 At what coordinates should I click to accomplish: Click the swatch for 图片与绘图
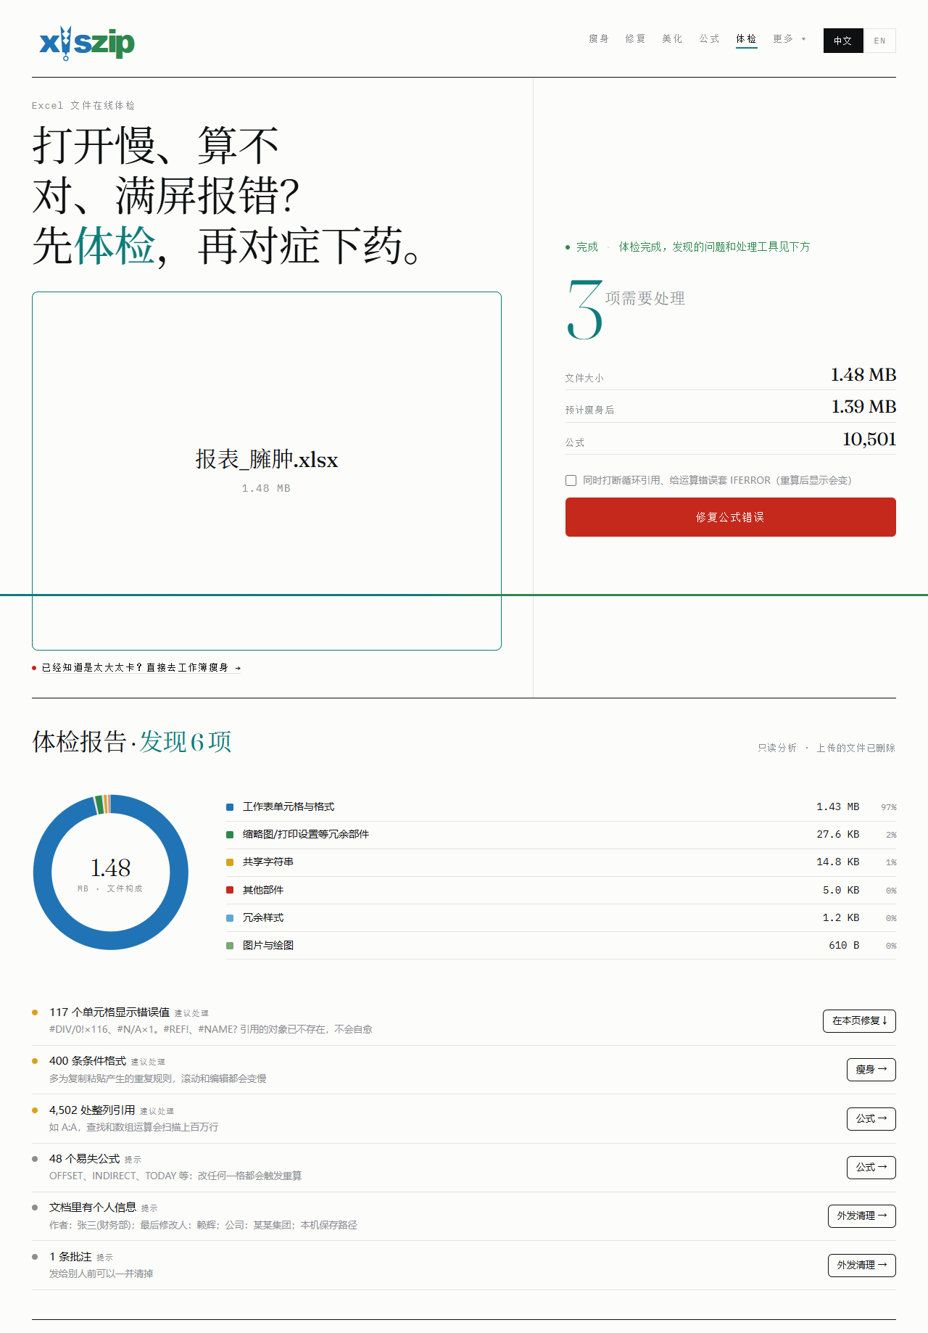[x=230, y=946]
